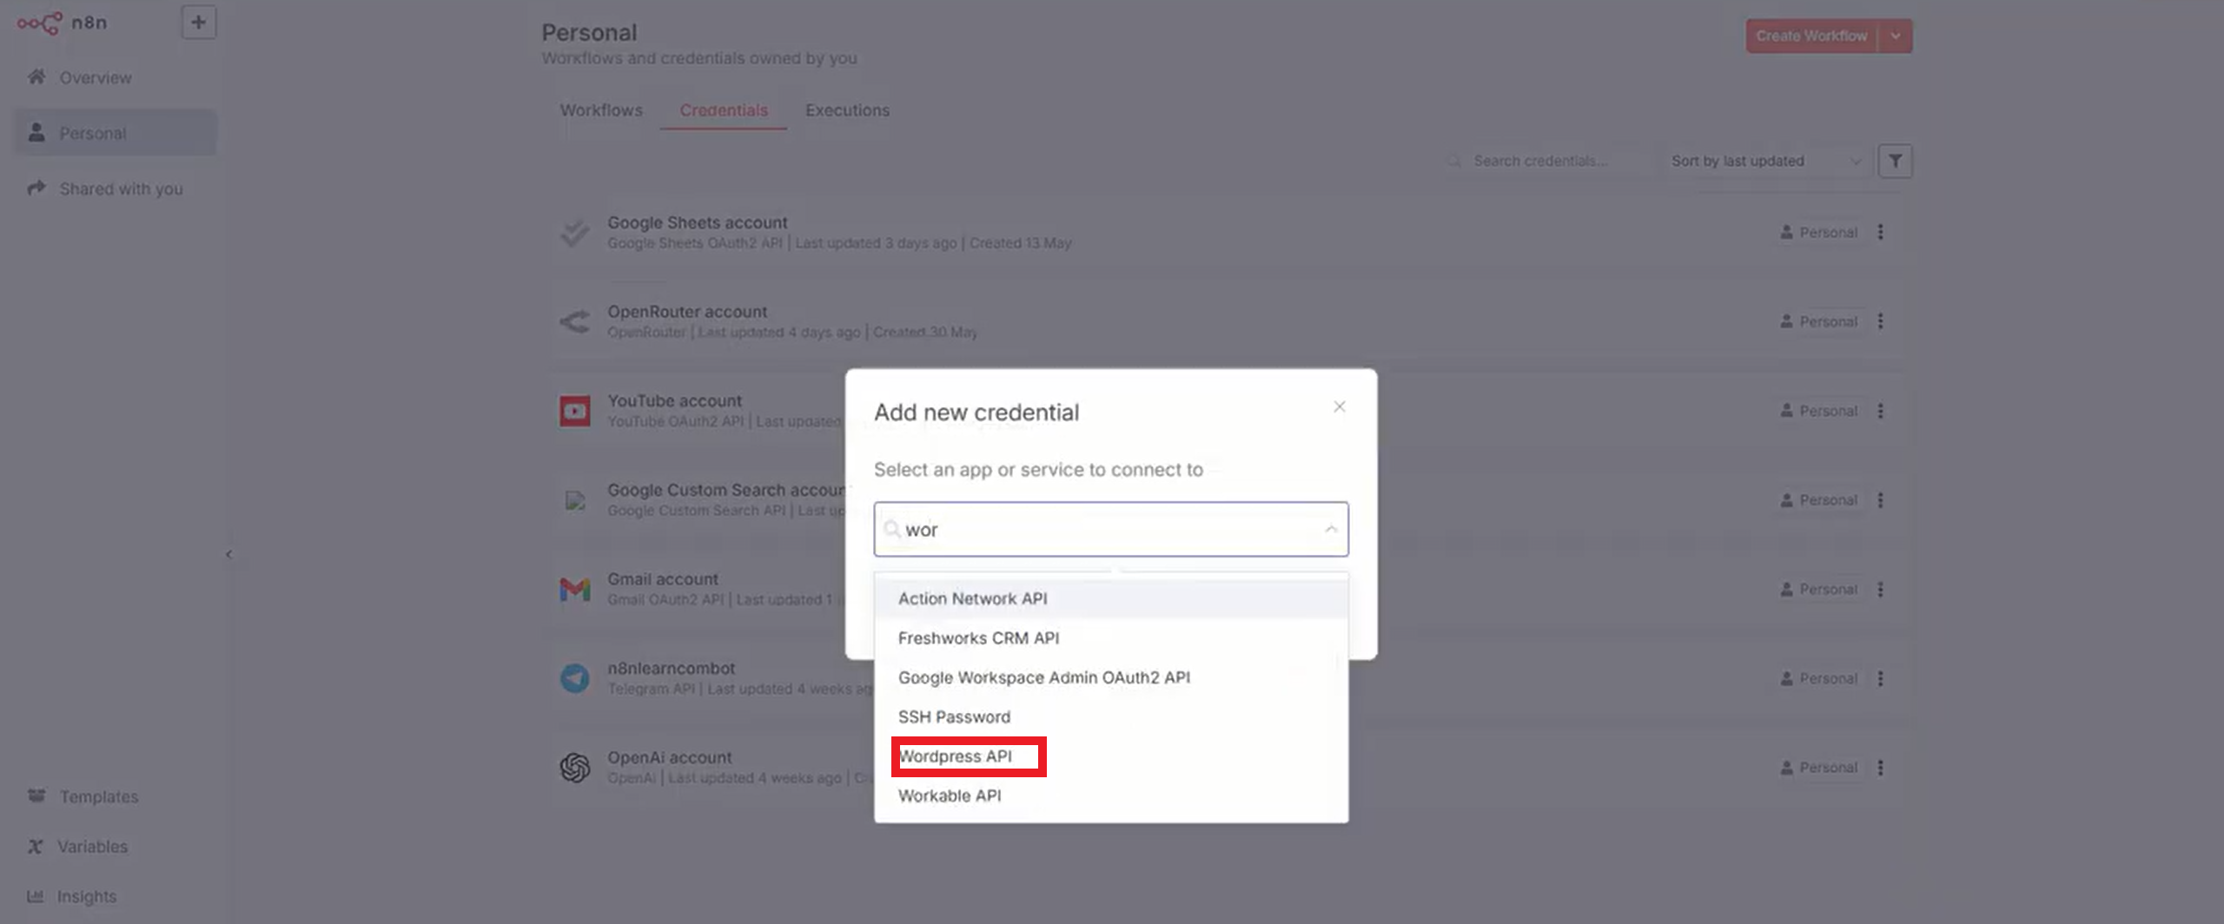The width and height of the screenshot is (2224, 924).
Task: Open the Sort by last updated dropdown
Action: point(1764,162)
